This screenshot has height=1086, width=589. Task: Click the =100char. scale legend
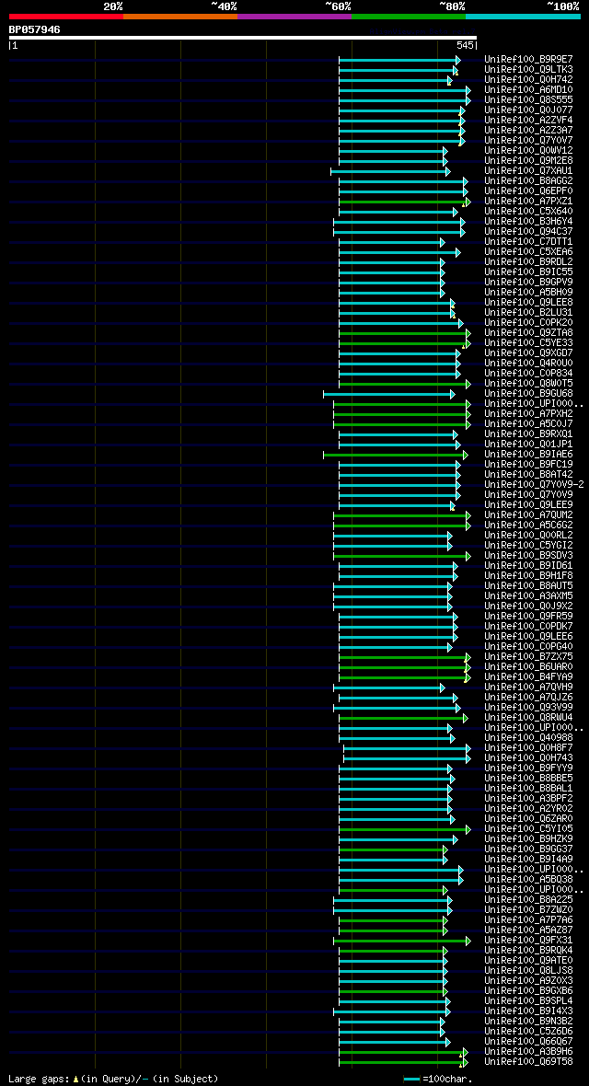tap(438, 1079)
